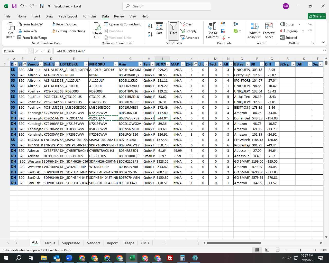The width and height of the screenshot is (329, 263).
Task: Click the horizontal scrollbar thumb
Action: (234, 243)
